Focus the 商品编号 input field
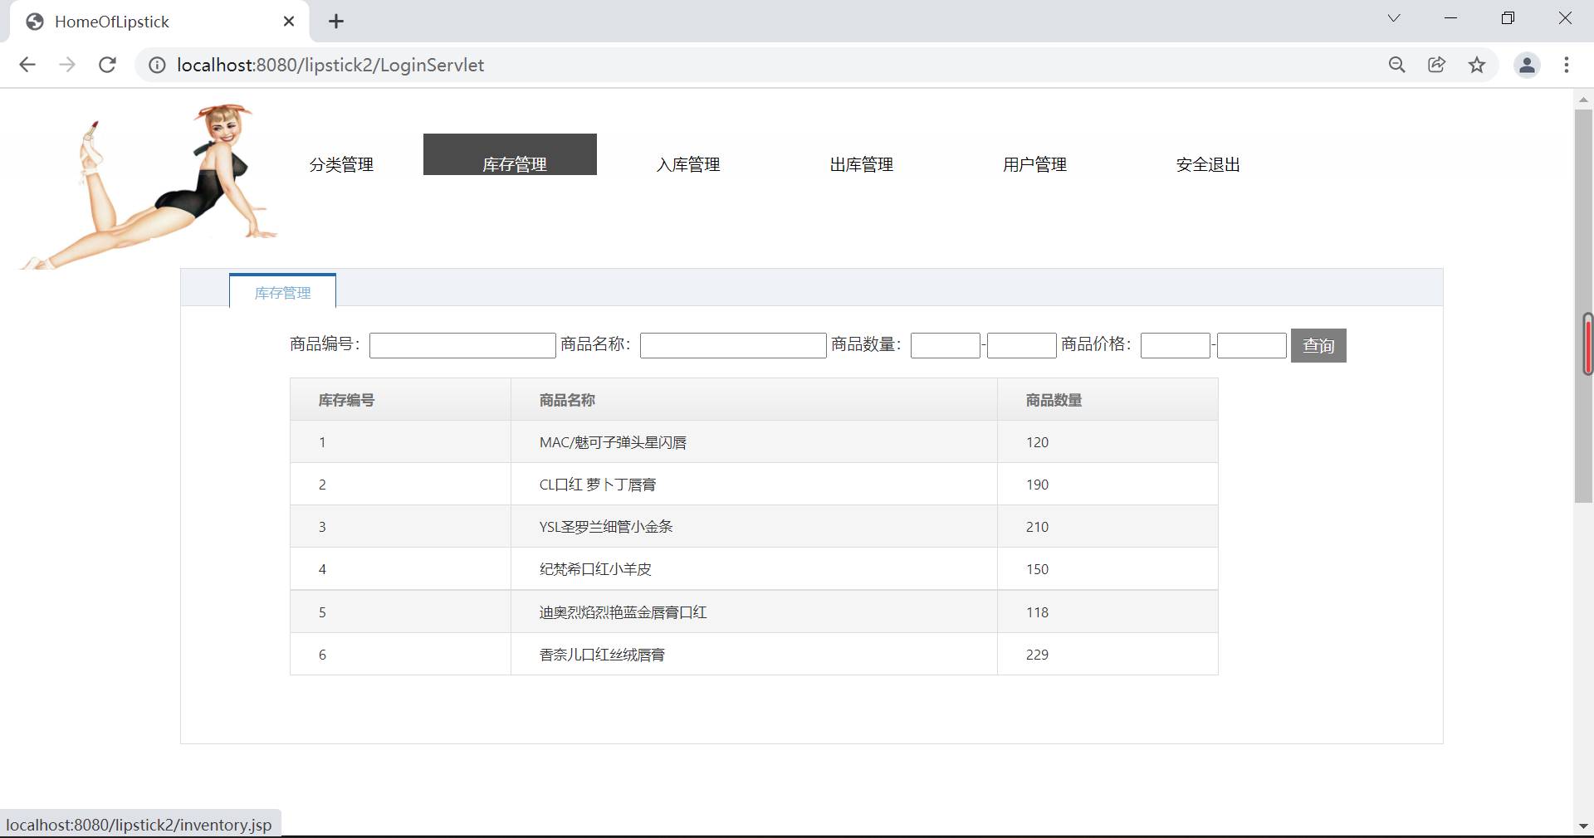1594x838 pixels. [x=462, y=345]
